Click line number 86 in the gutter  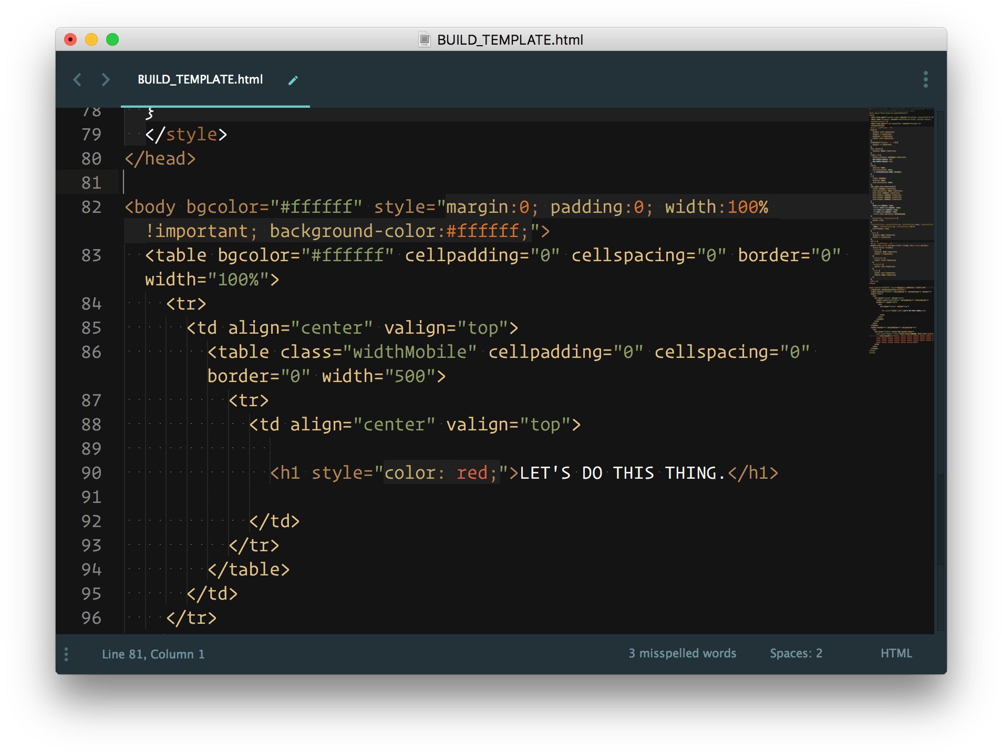91,352
